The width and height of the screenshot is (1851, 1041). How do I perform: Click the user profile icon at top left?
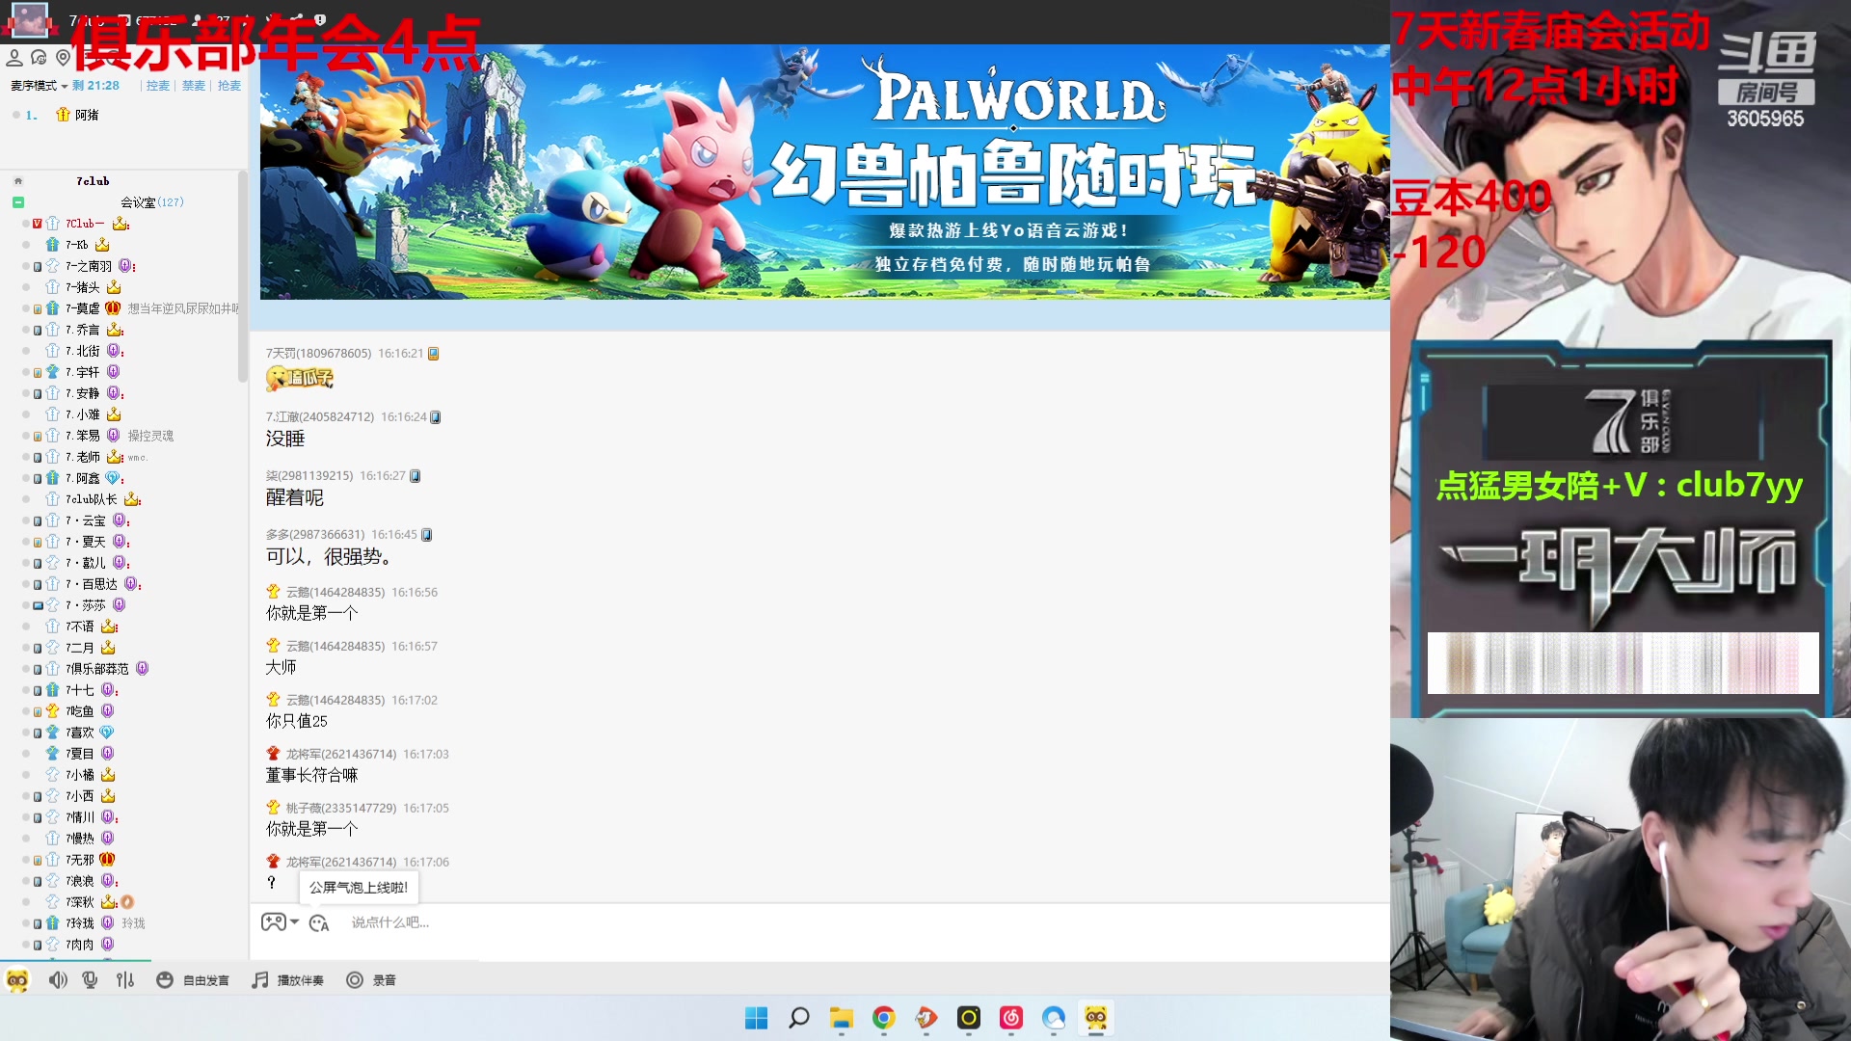click(x=14, y=58)
